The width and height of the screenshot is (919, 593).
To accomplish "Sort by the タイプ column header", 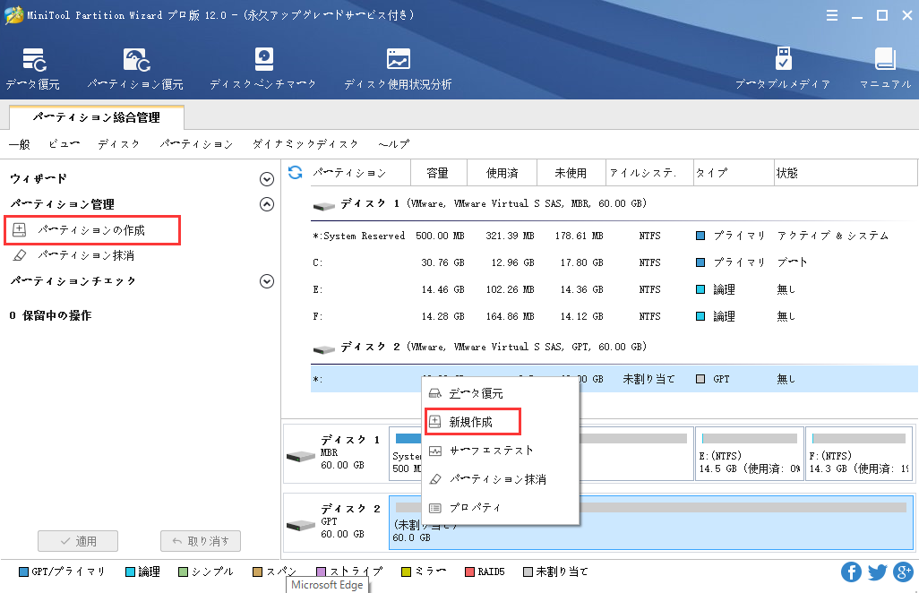I will coord(734,173).
